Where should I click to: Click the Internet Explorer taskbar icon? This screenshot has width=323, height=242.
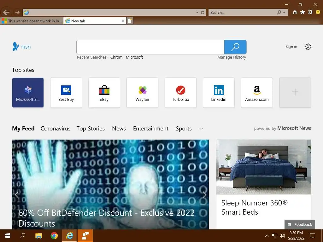[70, 236]
